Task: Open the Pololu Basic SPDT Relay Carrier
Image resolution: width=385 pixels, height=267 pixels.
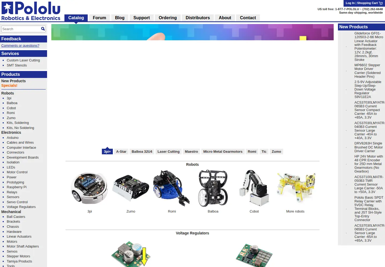Action: (x=369, y=209)
